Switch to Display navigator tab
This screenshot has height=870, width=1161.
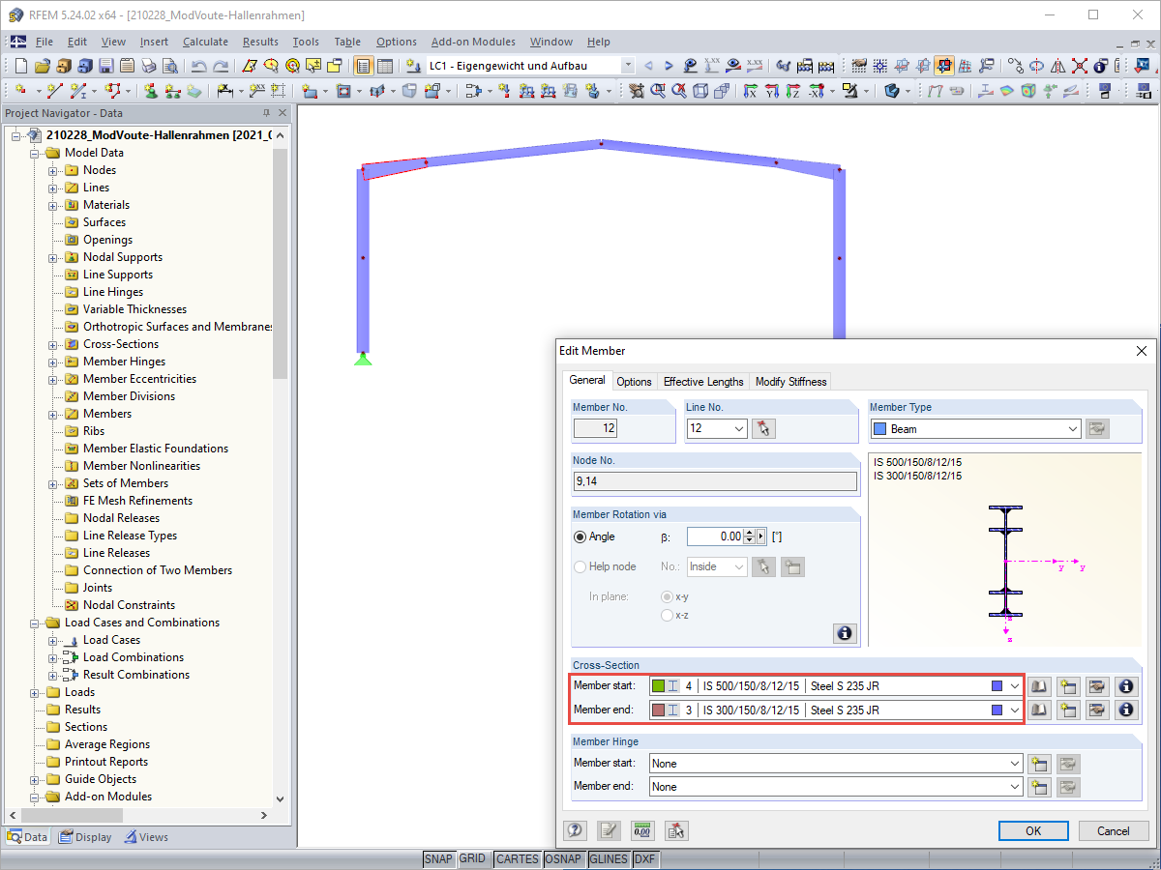(85, 837)
